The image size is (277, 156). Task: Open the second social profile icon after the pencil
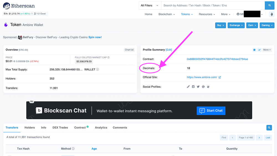point(193,87)
